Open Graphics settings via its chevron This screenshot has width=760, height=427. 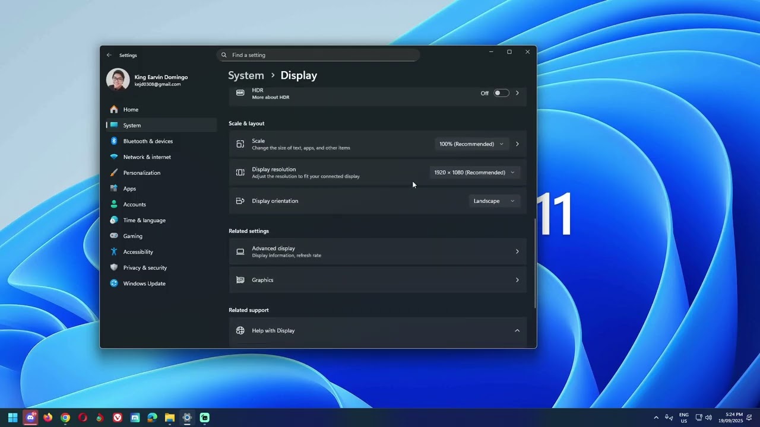click(517, 280)
